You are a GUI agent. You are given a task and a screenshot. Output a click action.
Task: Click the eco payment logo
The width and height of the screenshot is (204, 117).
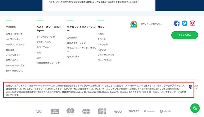pos(118,111)
